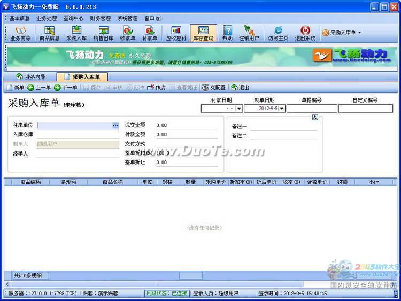This screenshot has width=401, height=301.
Task: Click the 经手人 input field
Action: [x=78, y=154]
